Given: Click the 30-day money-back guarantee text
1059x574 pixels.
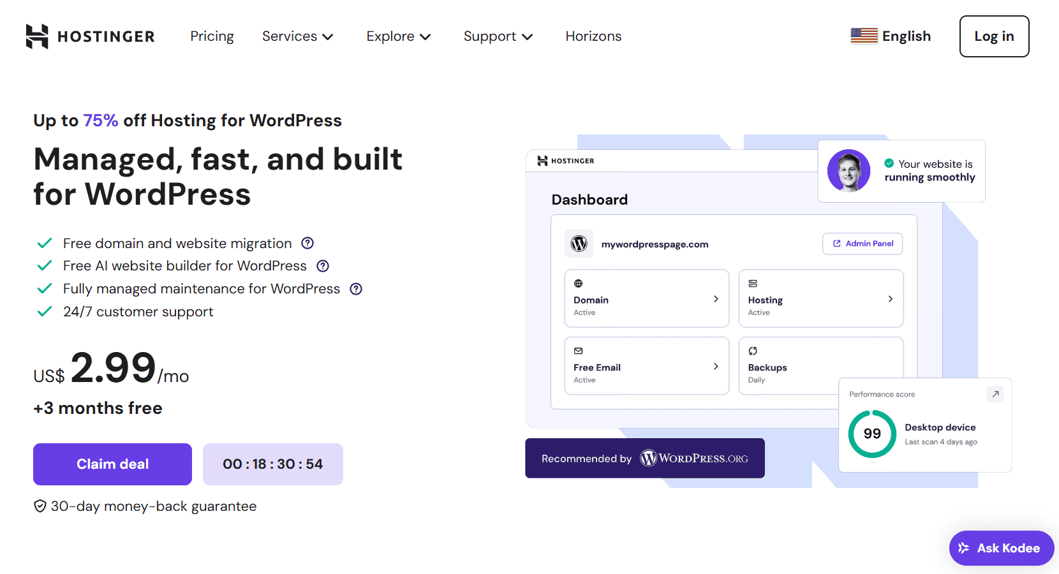Looking at the screenshot, I should click(x=154, y=506).
